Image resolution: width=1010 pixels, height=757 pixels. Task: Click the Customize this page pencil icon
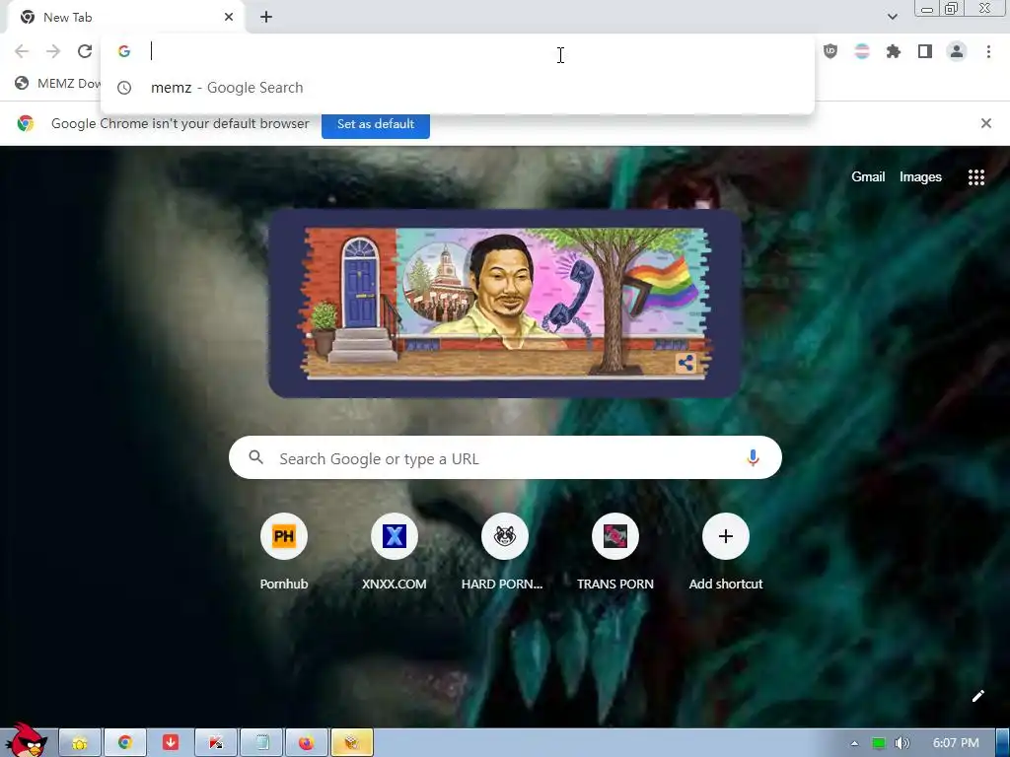coord(977,696)
